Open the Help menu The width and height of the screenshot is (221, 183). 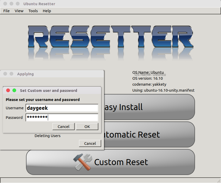[x=47, y=11]
